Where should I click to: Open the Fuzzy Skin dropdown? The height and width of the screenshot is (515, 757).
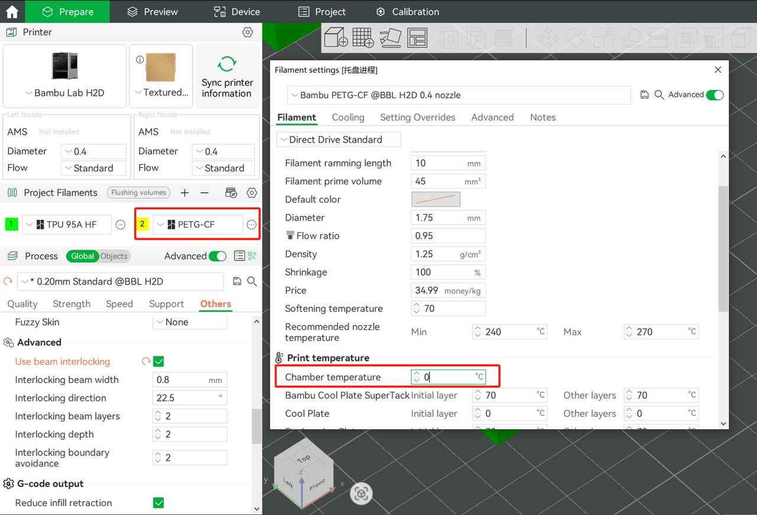190,322
